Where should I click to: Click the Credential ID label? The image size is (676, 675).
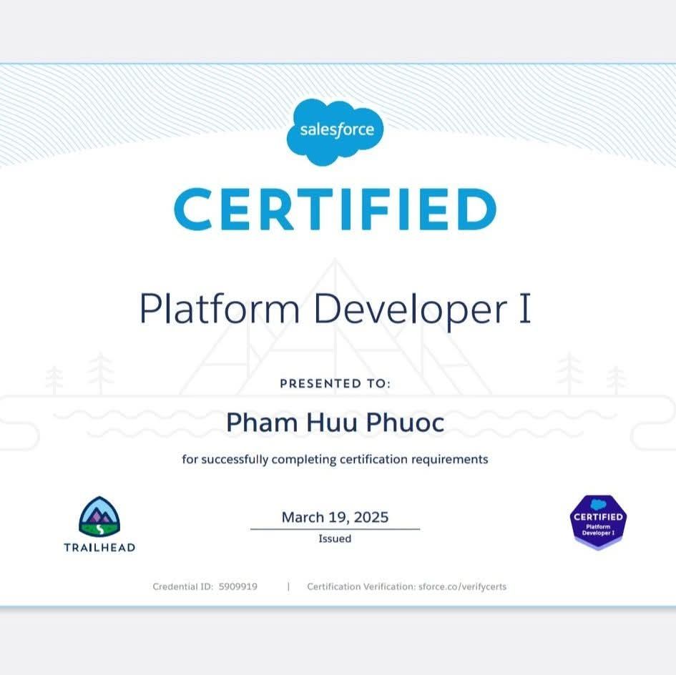coord(182,586)
